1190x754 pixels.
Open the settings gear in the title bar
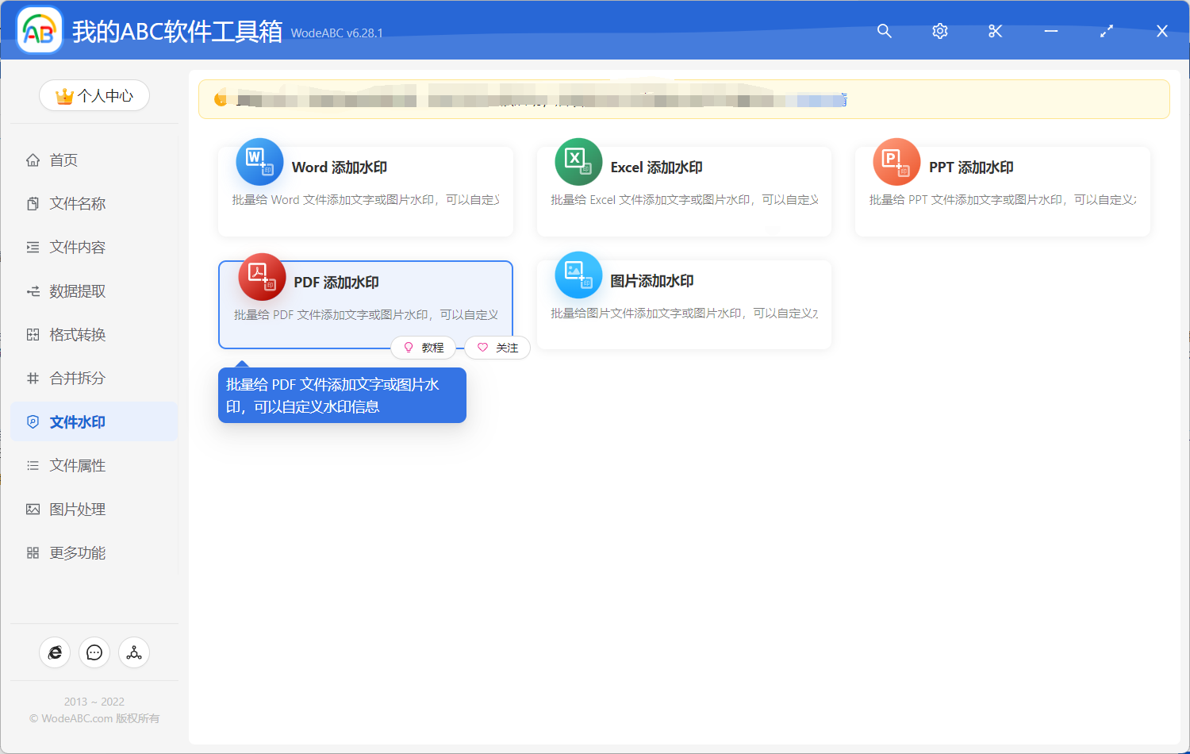tap(939, 31)
